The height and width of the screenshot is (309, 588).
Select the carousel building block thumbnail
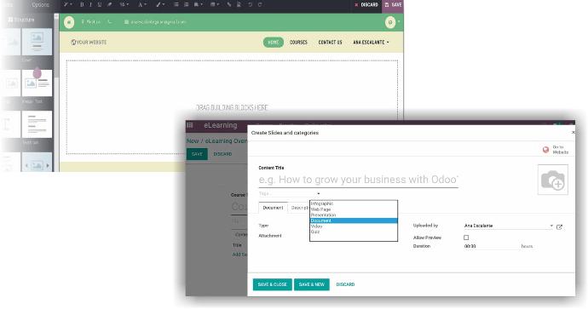37,163
